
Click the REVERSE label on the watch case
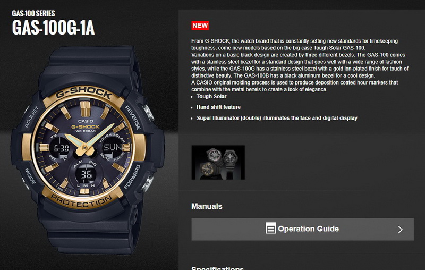coord(132,117)
